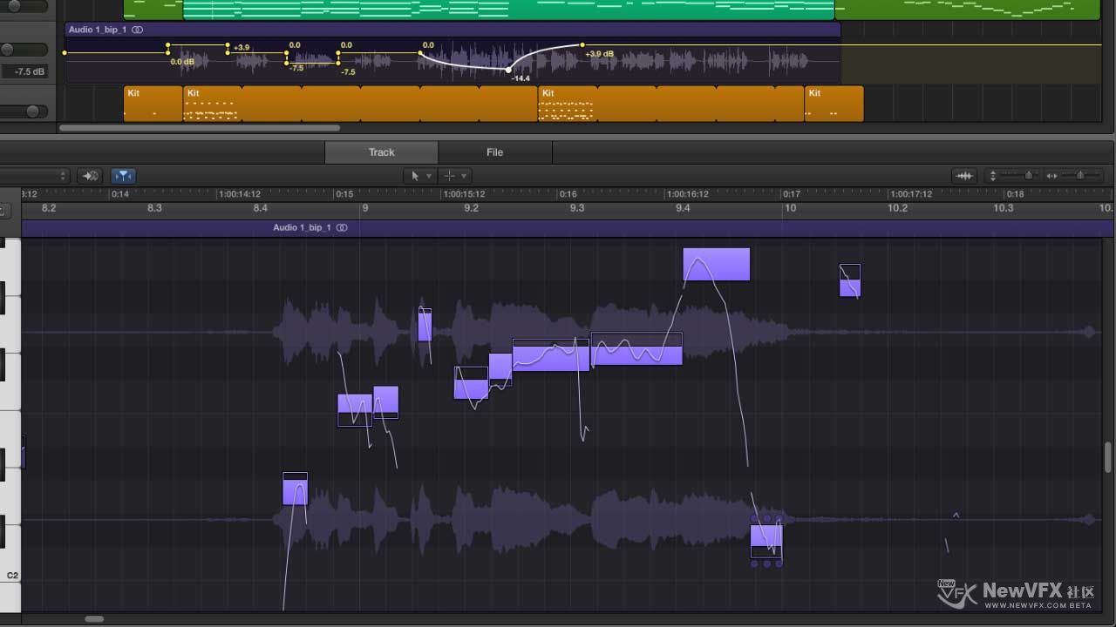Image resolution: width=1116 pixels, height=627 pixels.
Task: Select the last Kit region at track end
Action: click(834, 104)
